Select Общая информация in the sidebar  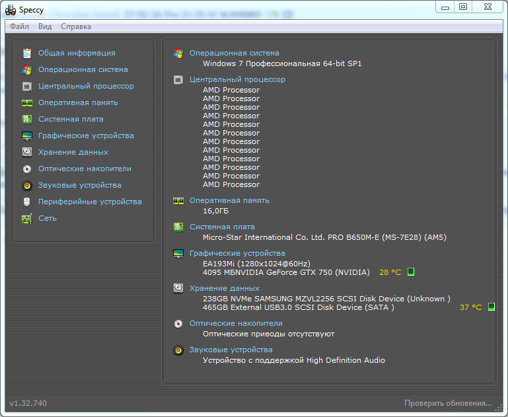pos(77,53)
